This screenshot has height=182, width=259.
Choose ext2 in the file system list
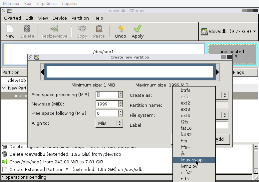coord(194,103)
